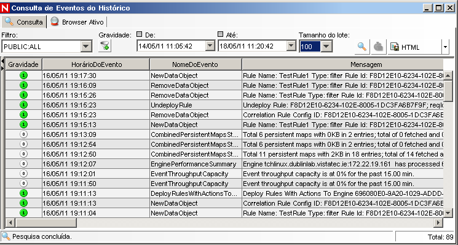
Task: Click the De calendar icon
Action: pos(140,35)
